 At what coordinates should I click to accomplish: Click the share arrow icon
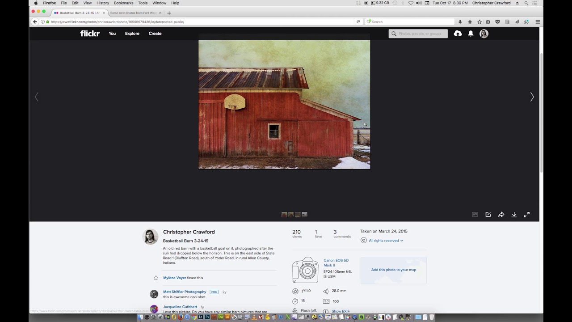501,215
